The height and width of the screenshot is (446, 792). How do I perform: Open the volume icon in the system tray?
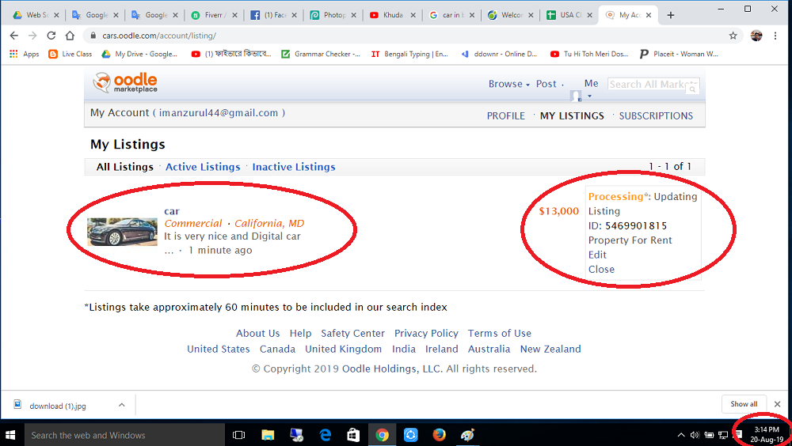click(x=695, y=435)
